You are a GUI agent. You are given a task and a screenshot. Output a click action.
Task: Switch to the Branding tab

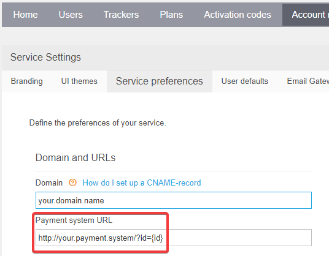click(26, 81)
